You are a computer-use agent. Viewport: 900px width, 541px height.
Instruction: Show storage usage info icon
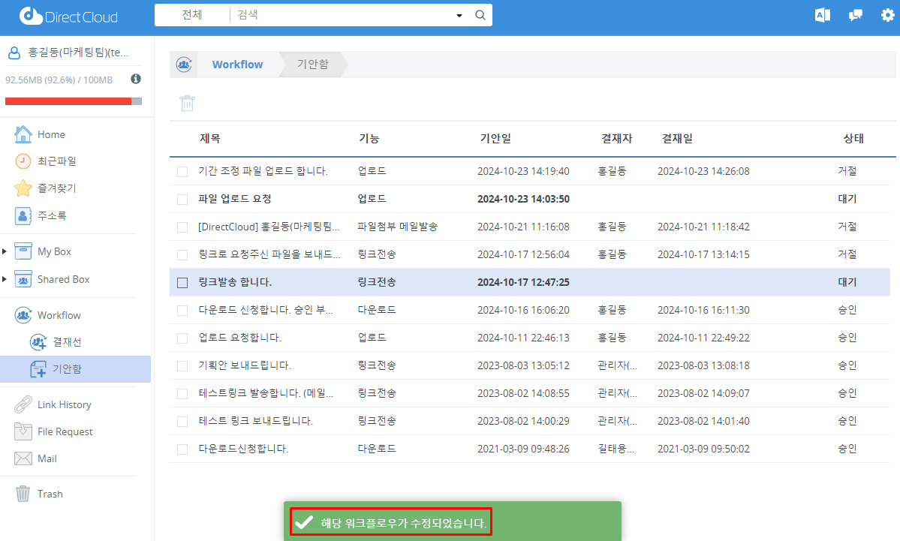pos(136,79)
